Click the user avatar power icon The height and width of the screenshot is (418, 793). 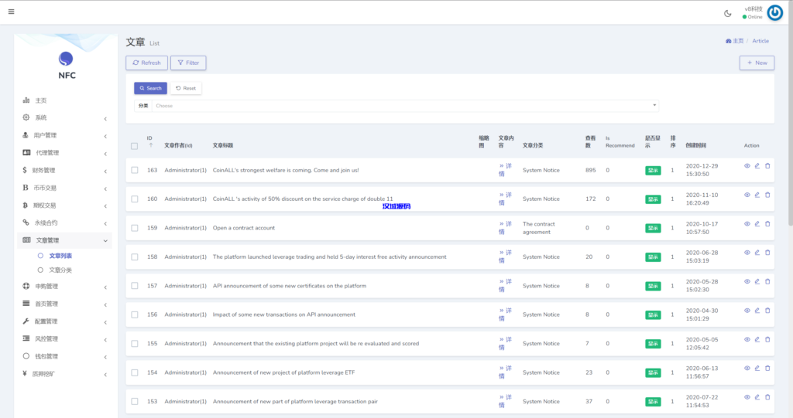tap(774, 13)
